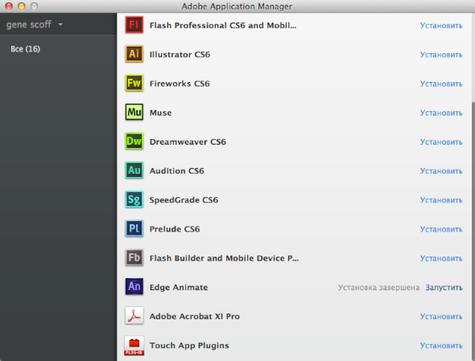Click the Flash Professional CS6 Fl icon

point(134,25)
